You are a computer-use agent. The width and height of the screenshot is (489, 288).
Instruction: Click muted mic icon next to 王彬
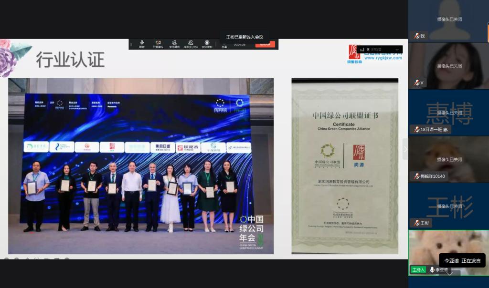pos(416,223)
